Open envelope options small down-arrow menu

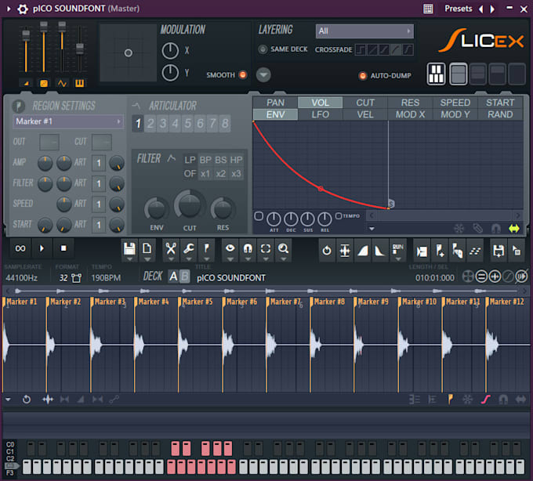coord(372,229)
